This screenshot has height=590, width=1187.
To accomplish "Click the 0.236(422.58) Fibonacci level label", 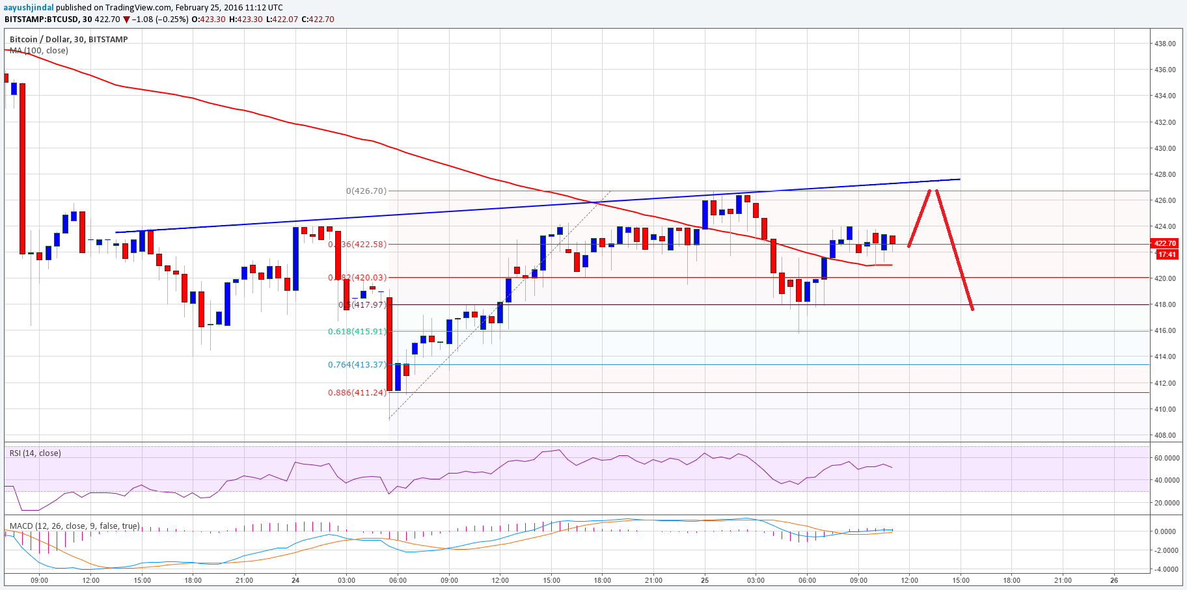I will (x=357, y=245).
